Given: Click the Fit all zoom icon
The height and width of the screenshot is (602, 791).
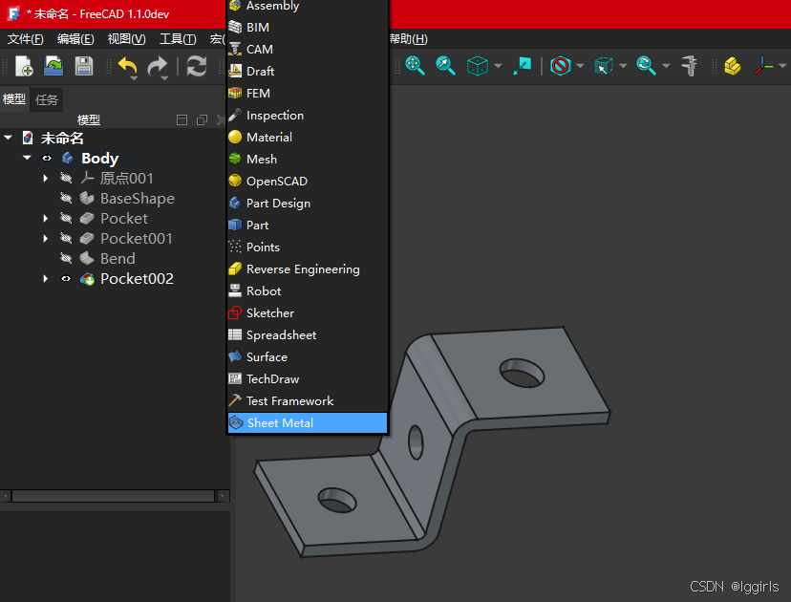Looking at the screenshot, I should click(415, 66).
